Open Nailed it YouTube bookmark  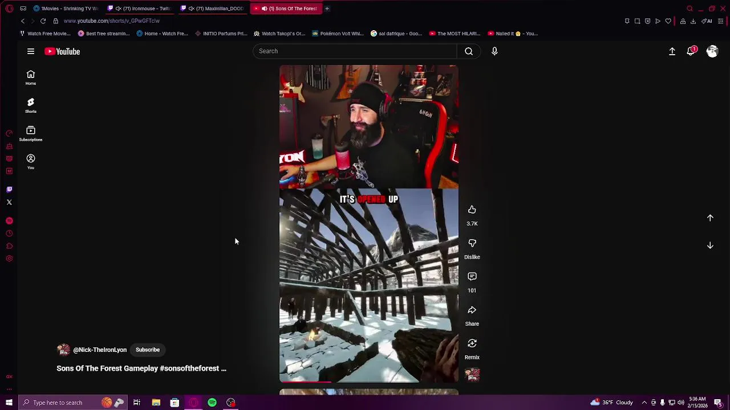coord(513,34)
